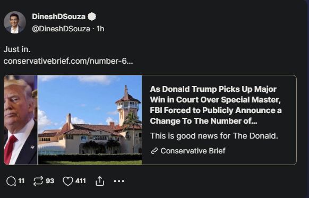Click the Trump portrait in link preview

(x=21, y=120)
